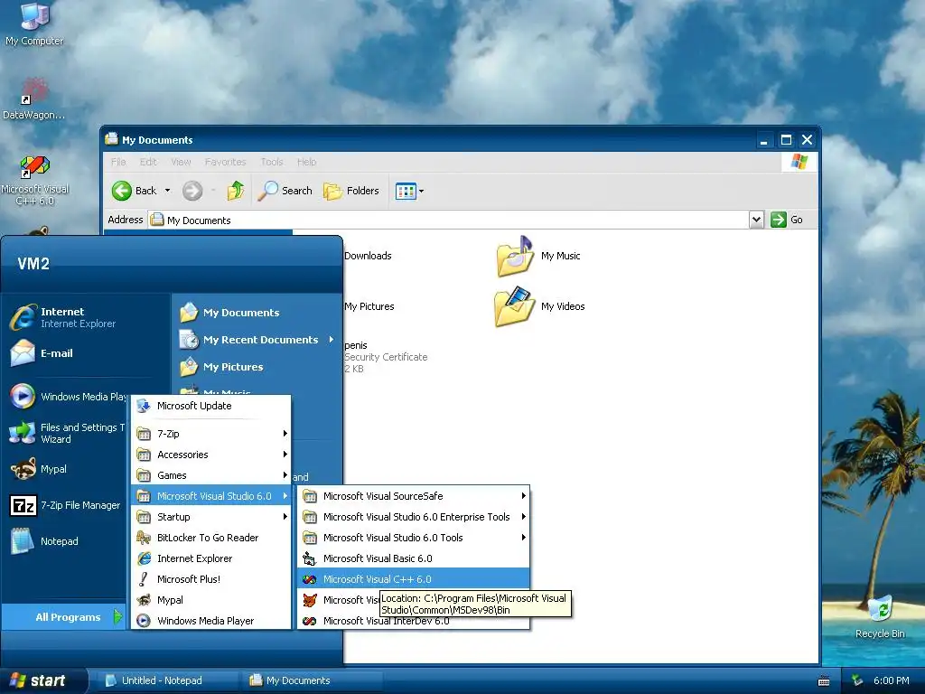Image resolution: width=925 pixels, height=694 pixels.
Task: Click the Address field showing My Documents
Action: tap(448, 220)
